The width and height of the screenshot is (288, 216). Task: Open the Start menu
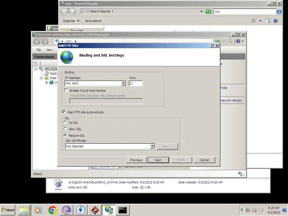click(8, 210)
